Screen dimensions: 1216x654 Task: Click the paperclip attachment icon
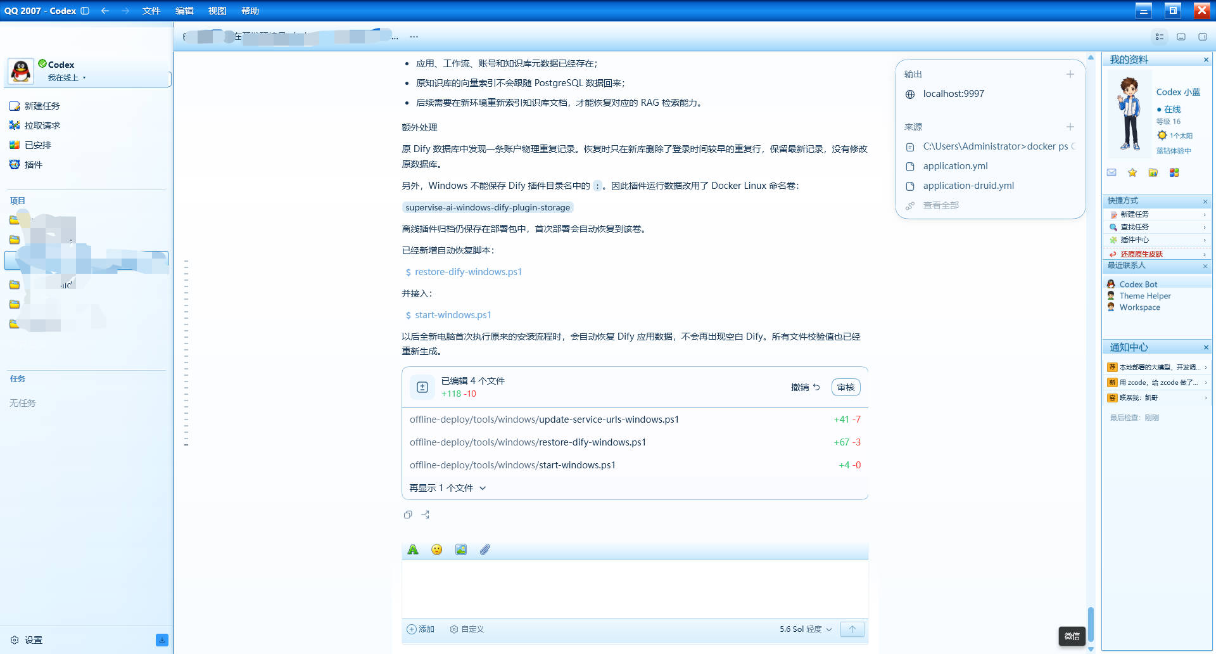pos(485,549)
